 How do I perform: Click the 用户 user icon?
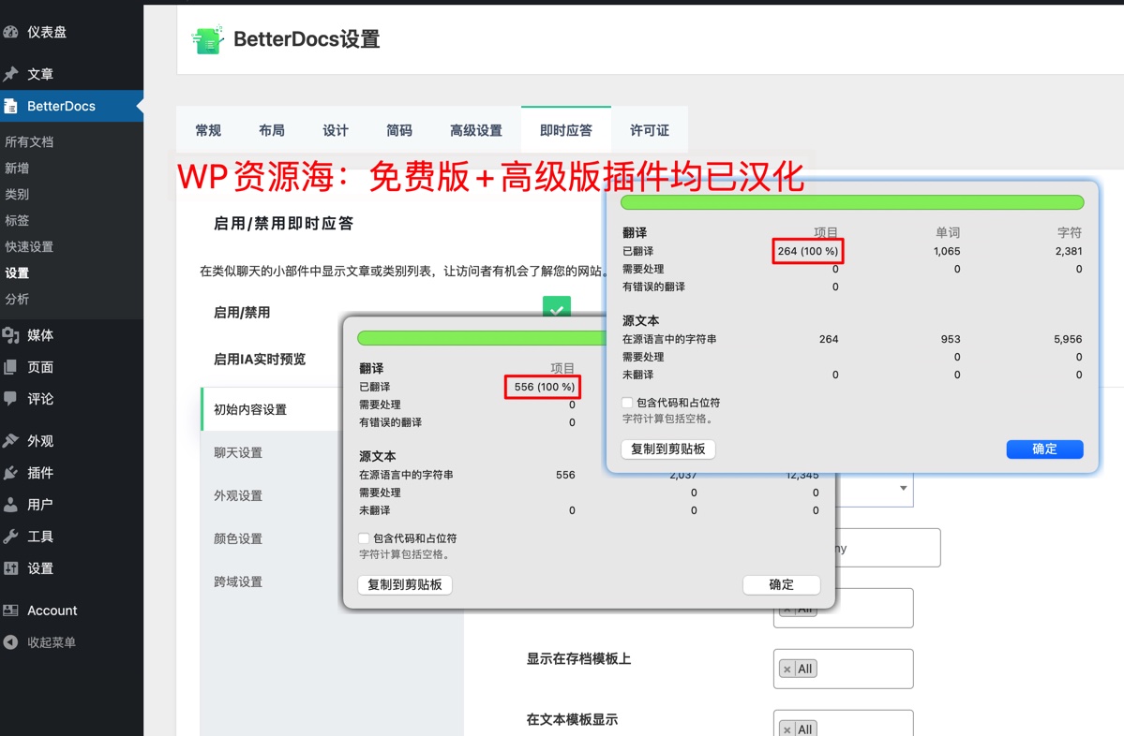coord(10,505)
